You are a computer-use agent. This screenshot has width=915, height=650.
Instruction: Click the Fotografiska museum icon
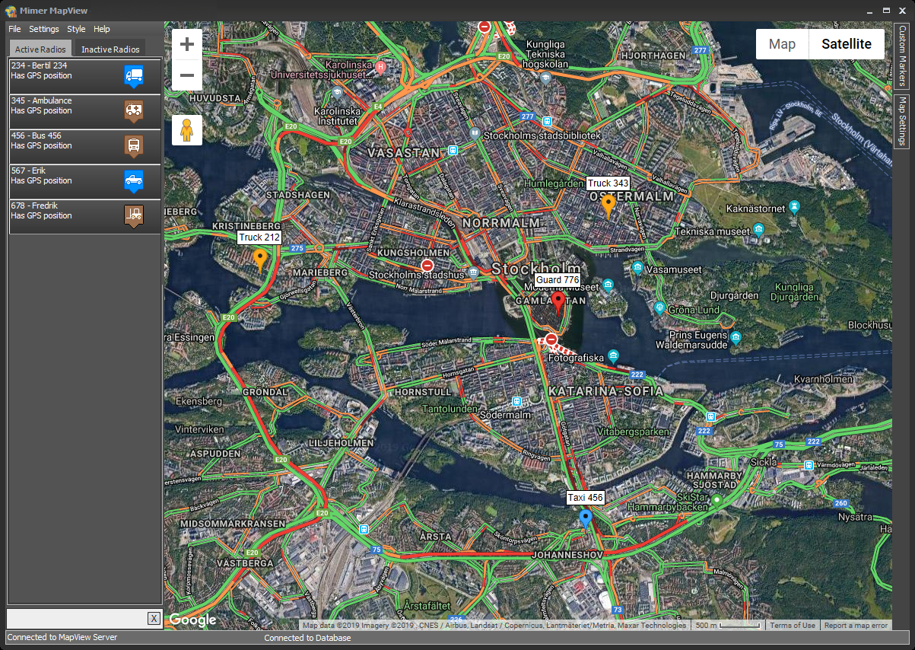pyautogui.click(x=614, y=355)
